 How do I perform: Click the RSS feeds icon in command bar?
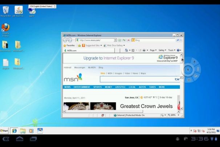(x=133, y=50)
